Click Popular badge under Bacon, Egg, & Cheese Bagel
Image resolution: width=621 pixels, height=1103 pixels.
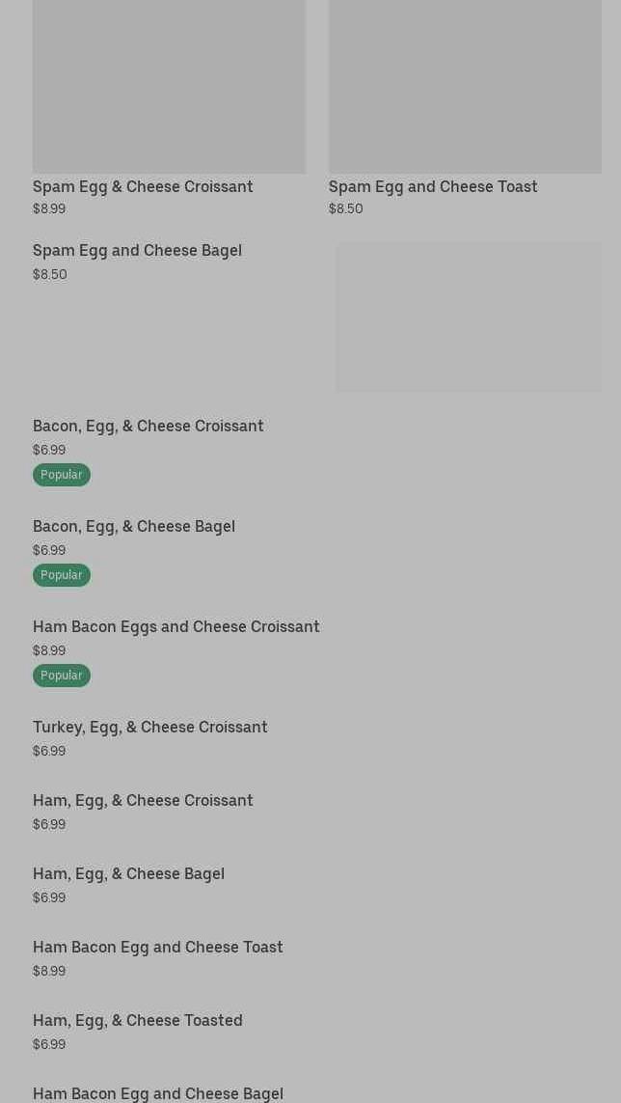62,575
